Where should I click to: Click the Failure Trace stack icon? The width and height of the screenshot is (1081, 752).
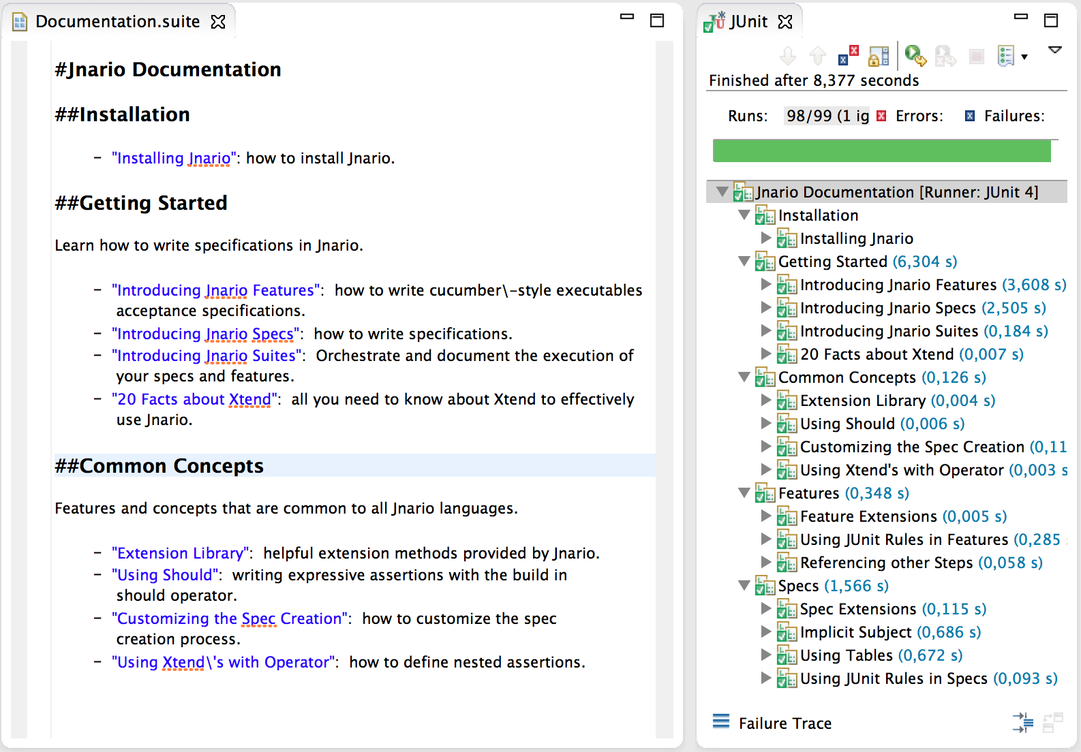pos(721,721)
